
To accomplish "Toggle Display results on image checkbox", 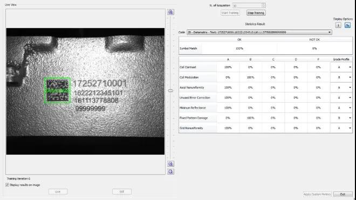I will (7, 185).
